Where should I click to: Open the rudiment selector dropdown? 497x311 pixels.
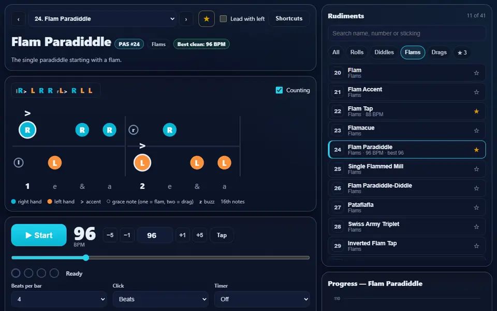[103, 19]
